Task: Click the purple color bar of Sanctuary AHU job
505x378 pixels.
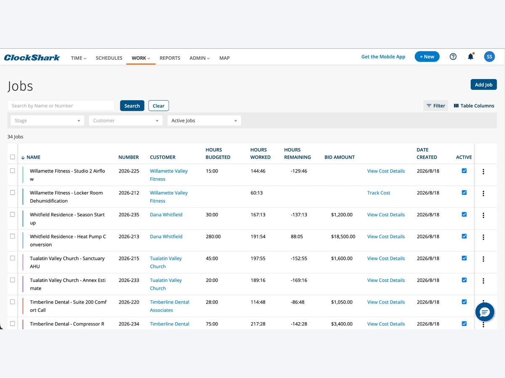Action: (23, 262)
